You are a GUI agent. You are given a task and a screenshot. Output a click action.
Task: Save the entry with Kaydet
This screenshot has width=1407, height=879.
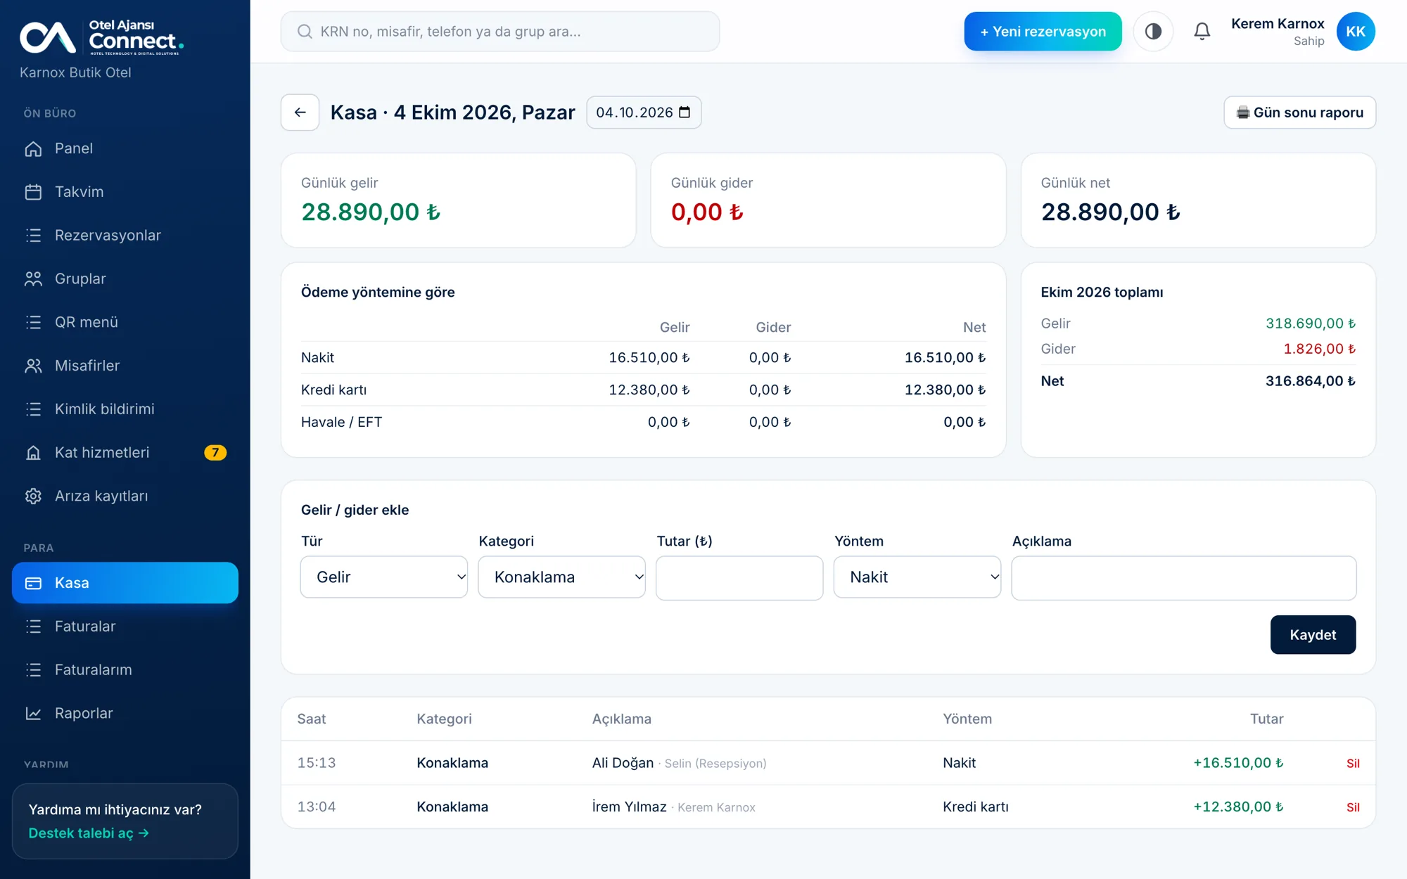1313,635
